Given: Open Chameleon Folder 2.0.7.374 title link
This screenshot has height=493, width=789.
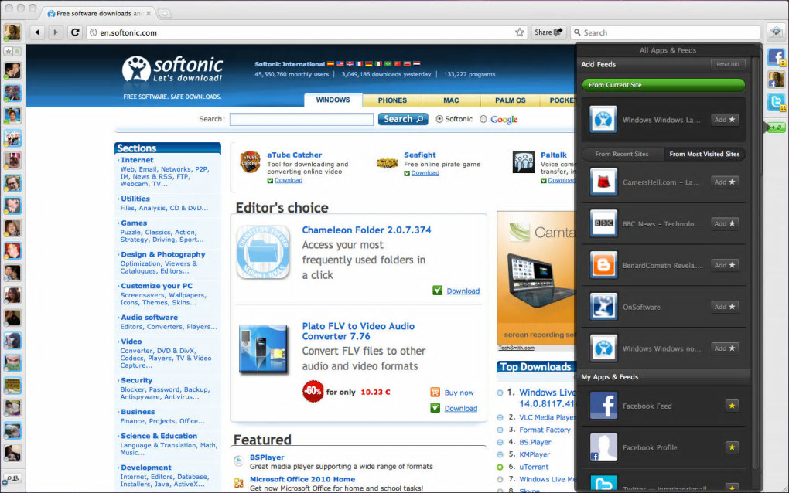Looking at the screenshot, I should (367, 229).
